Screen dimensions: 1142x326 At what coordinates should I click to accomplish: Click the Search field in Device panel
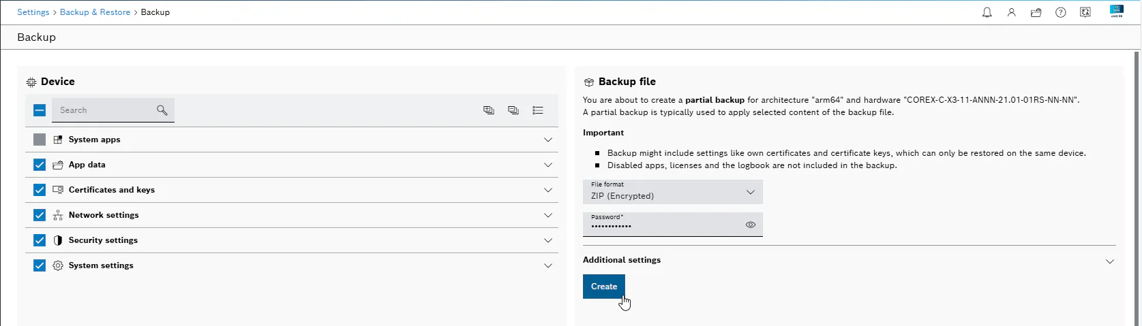click(x=113, y=110)
